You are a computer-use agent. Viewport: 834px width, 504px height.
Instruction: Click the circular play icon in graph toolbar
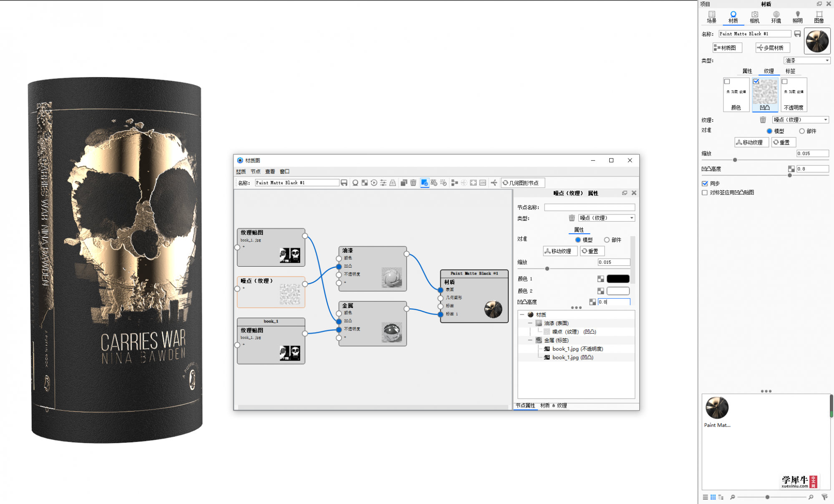tap(374, 183)
